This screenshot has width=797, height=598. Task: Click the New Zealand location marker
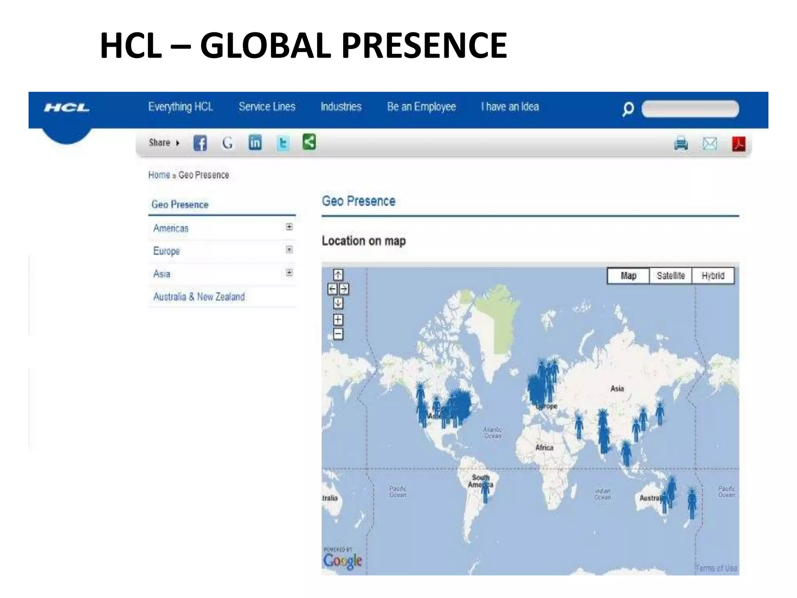[x=692, y=502]
